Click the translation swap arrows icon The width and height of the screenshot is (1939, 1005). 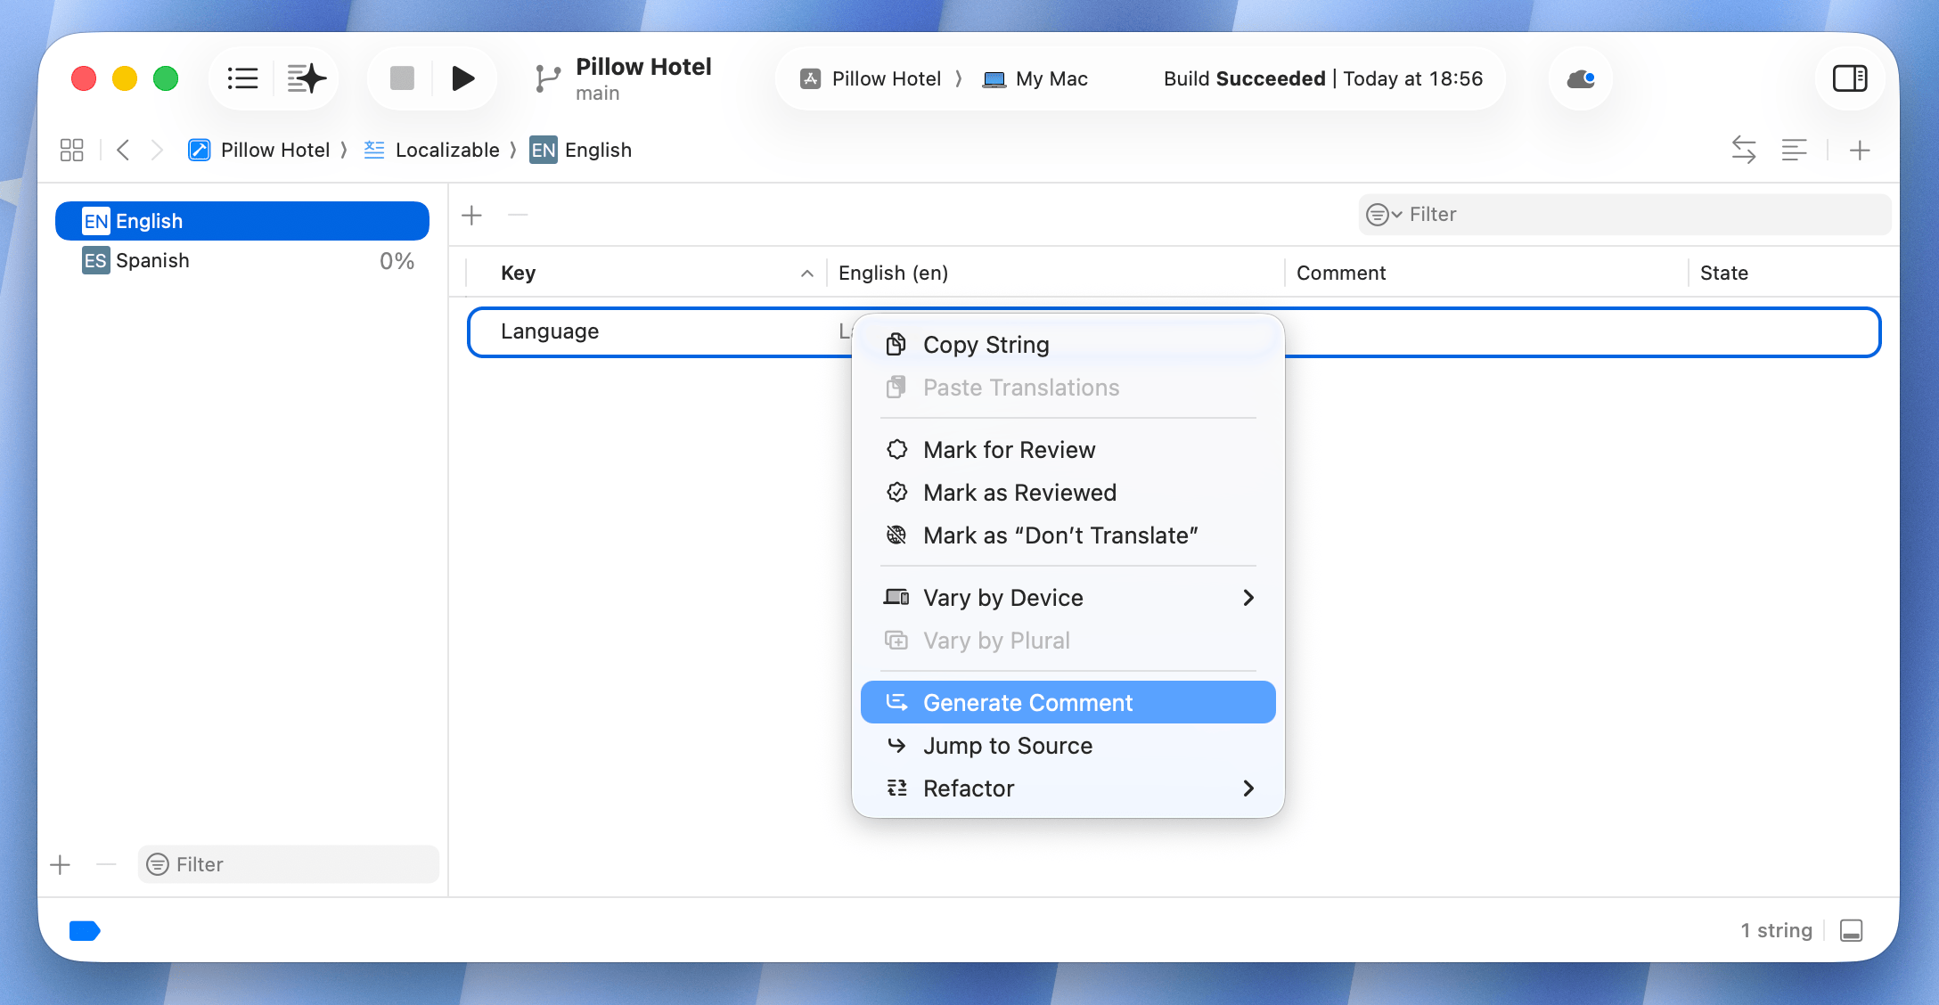click(1744, 150)
